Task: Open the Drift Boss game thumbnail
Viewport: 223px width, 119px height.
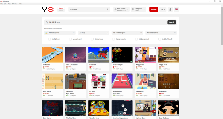Action: coord(52,55)
